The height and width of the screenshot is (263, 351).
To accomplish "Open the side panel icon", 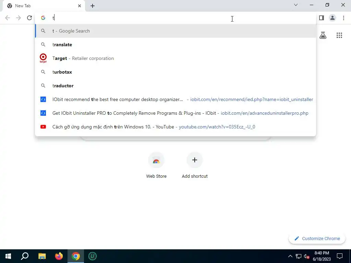I will click(x=322, y=18).
